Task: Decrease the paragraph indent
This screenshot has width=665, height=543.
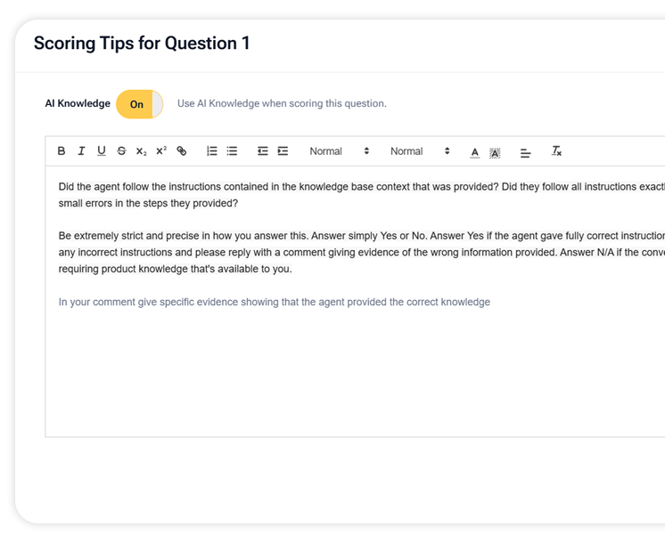Action: 263,151
